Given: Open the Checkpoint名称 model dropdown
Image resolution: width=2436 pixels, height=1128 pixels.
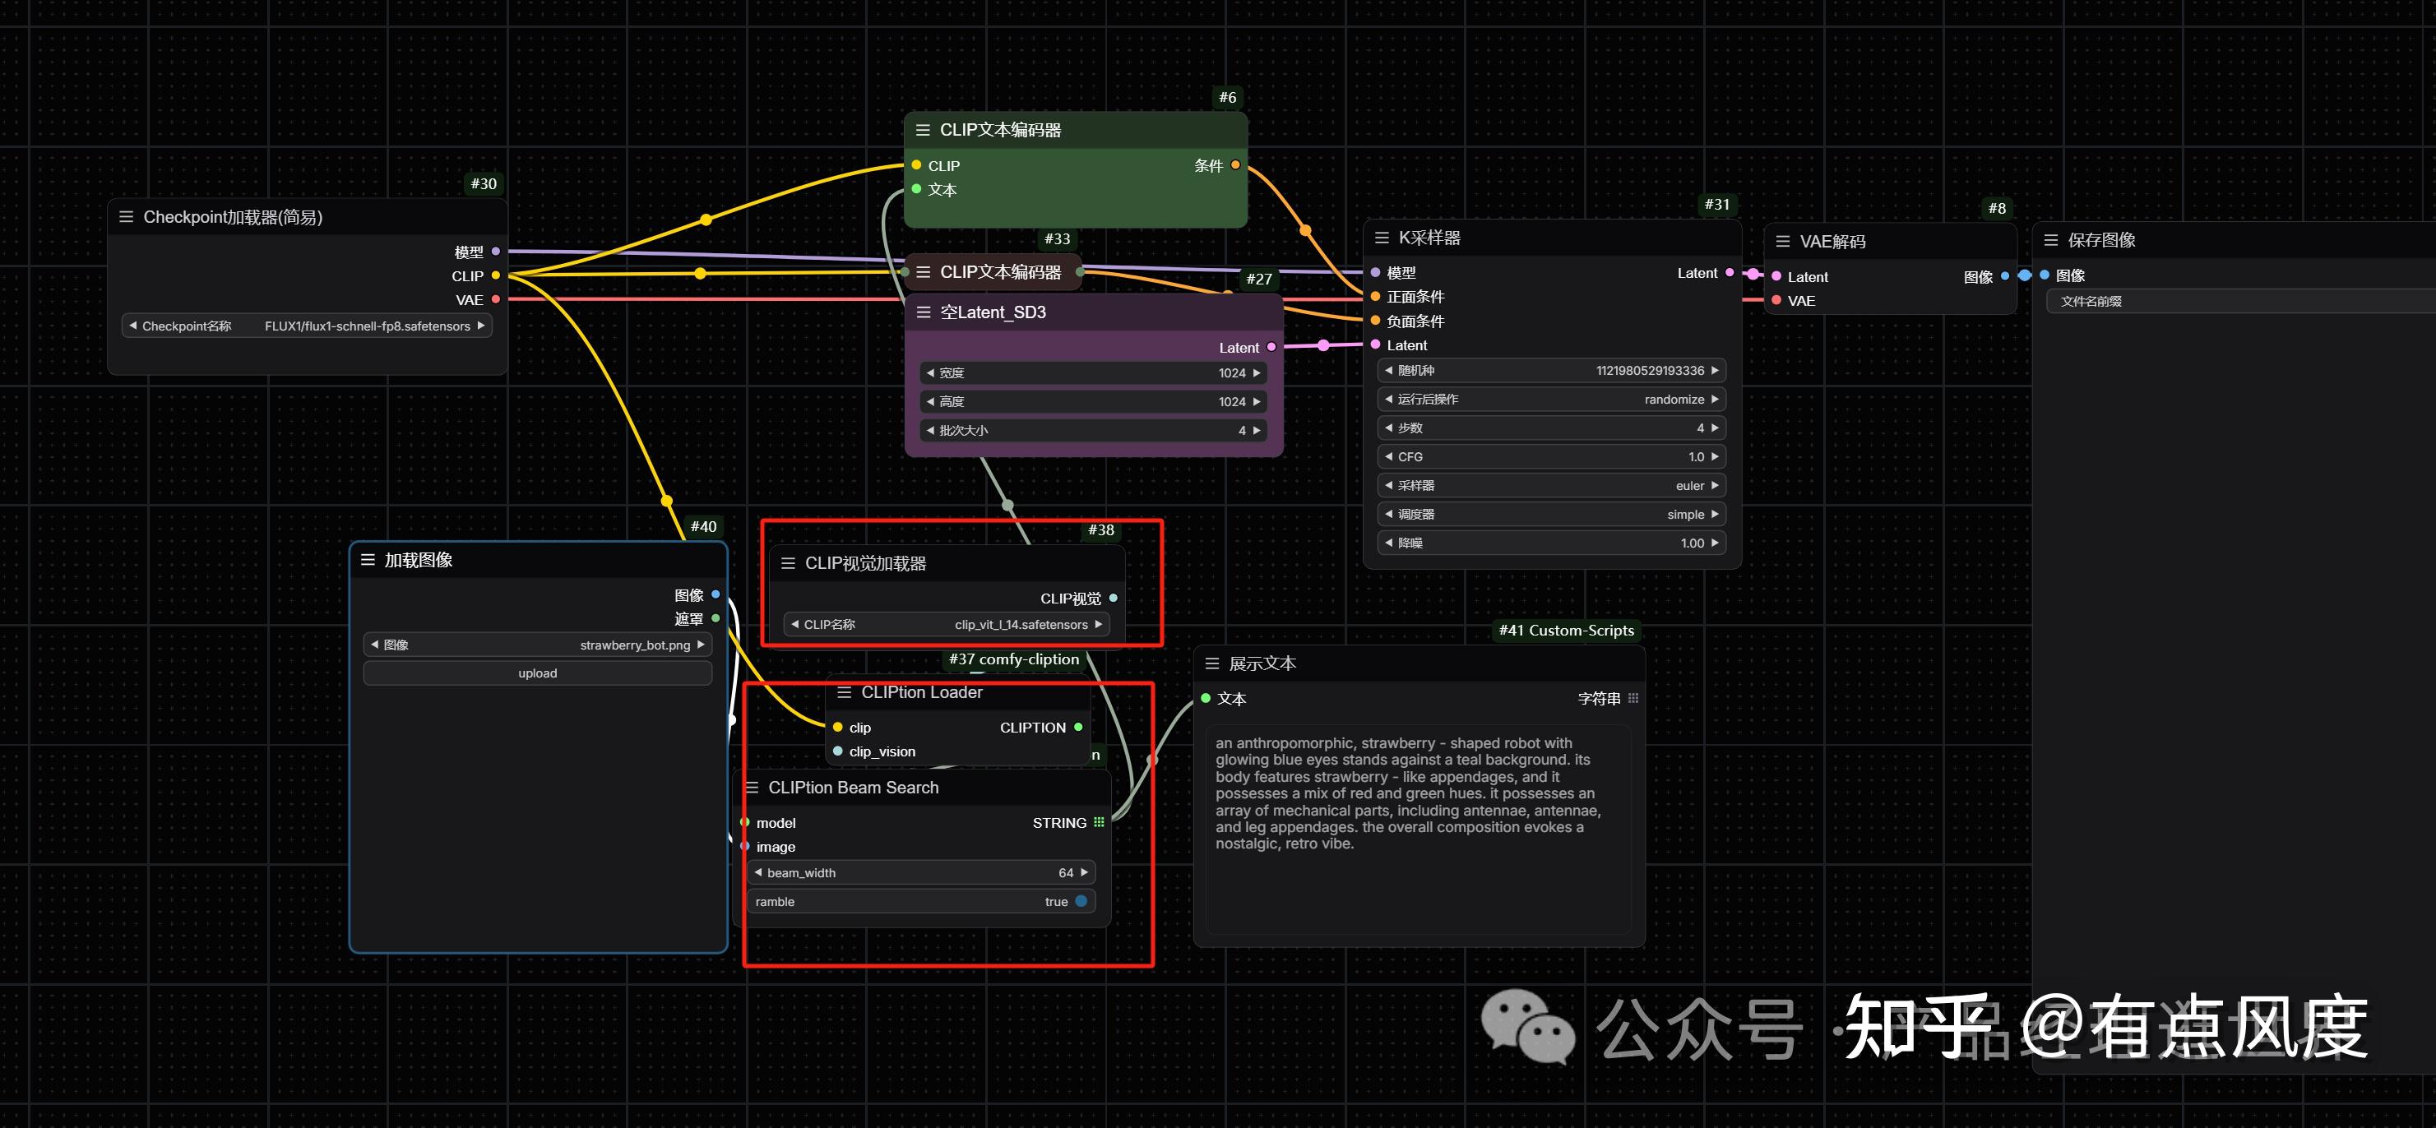Looking at the screenshot, I should pos(308,326).
